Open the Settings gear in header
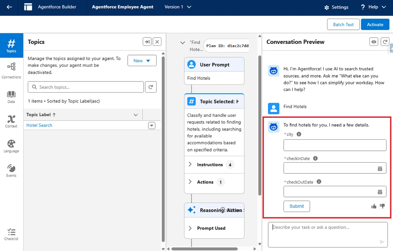 click(336, 7)
